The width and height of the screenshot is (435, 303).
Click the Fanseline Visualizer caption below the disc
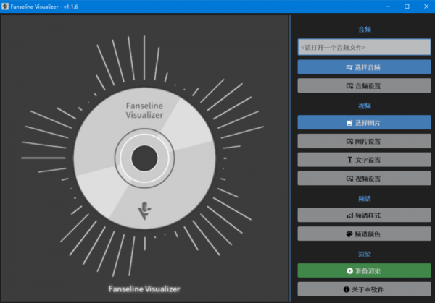click(144, 289)
